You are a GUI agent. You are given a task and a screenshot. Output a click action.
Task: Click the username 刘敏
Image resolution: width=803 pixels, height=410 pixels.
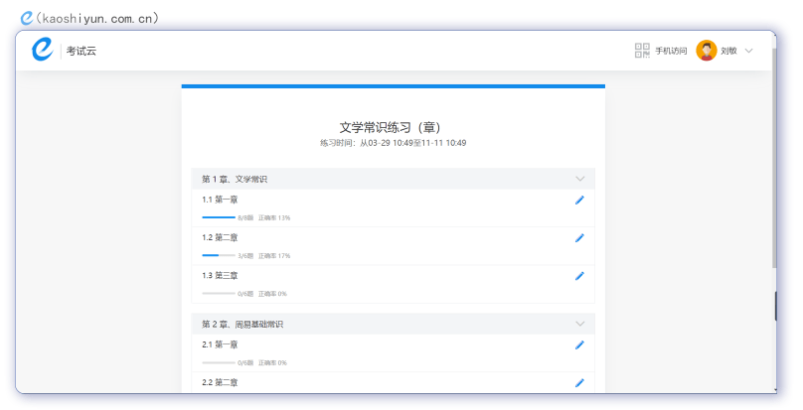click(728, 51)
